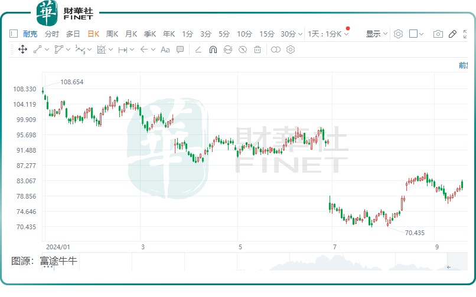Switch to 周K weekly chart tab
The height and width of the screenshot is (297, 476).
(112, 34)
